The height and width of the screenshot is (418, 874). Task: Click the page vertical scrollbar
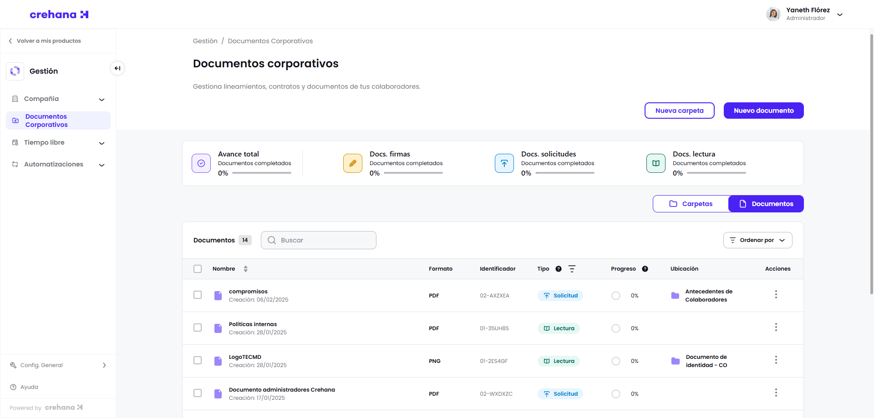tap(872, 164)
